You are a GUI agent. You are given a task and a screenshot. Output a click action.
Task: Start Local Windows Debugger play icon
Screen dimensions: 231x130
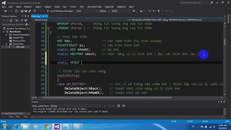(48, 11)
